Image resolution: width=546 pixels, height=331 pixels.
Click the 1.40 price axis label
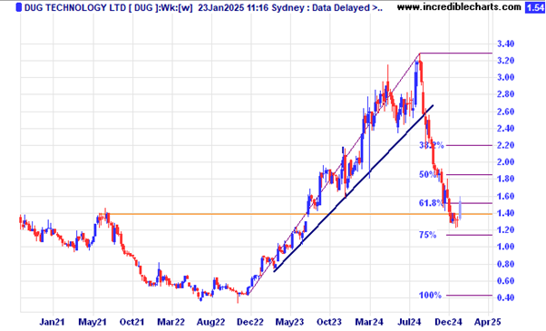tap(505, 213)
